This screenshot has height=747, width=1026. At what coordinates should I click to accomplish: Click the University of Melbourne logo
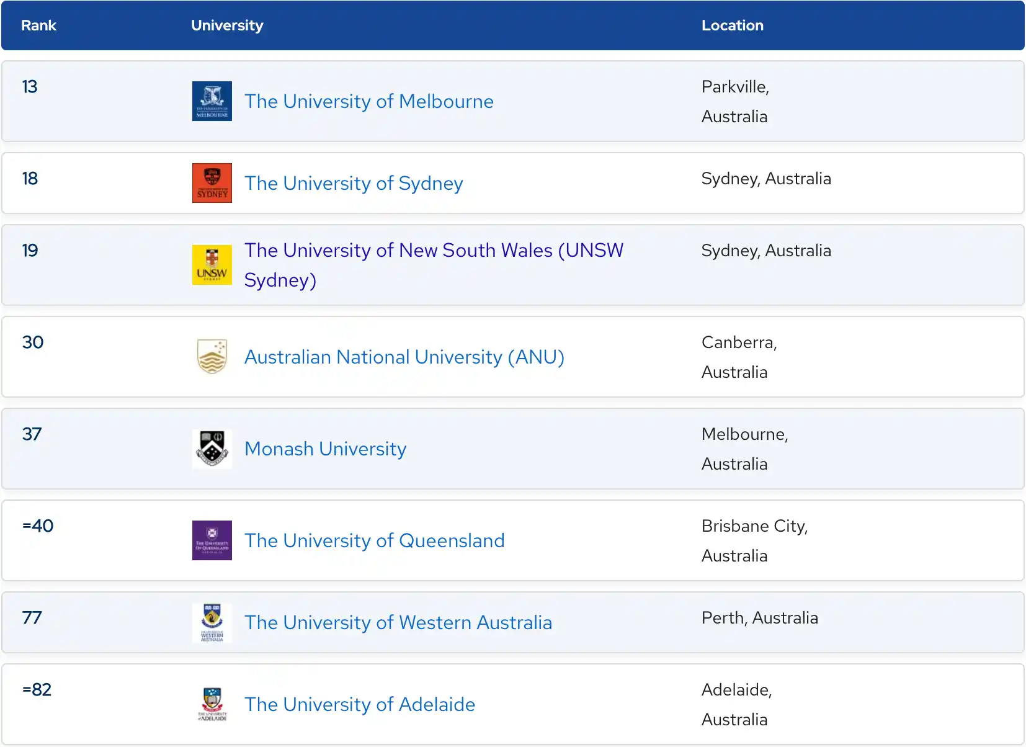tap(212, 101)
